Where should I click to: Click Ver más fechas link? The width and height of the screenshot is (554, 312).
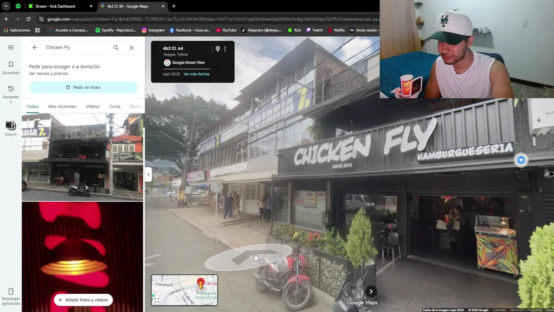click(x=196, y=74)
